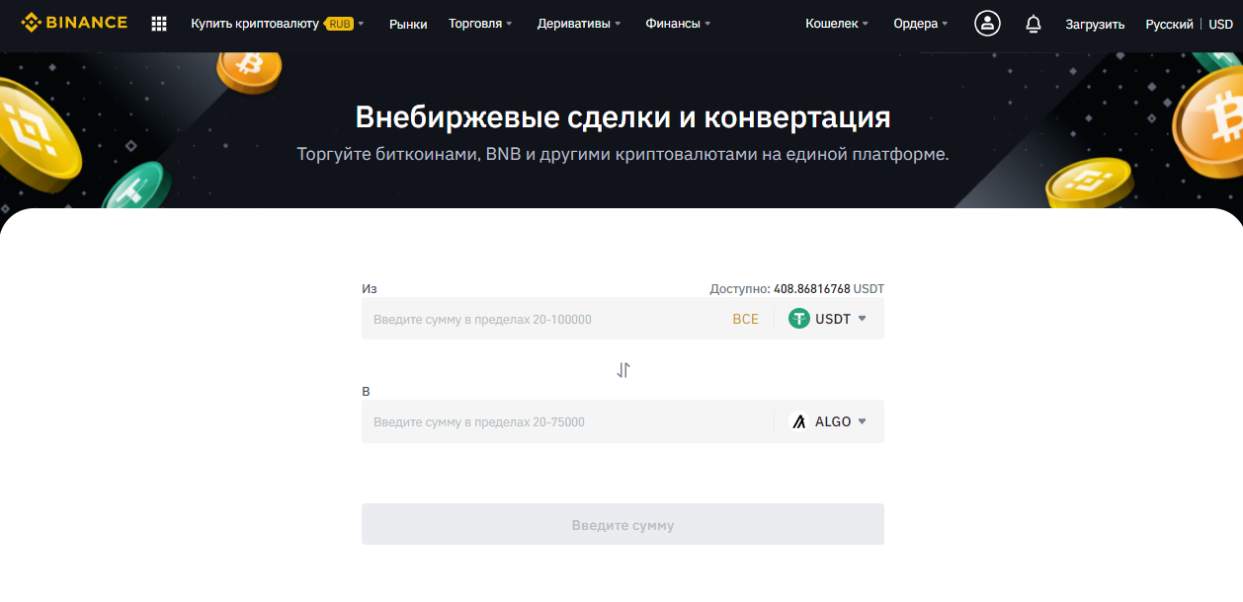Go to Рынки page
This screenshot has width=1243, height=602.
click(x=408, y=24)
